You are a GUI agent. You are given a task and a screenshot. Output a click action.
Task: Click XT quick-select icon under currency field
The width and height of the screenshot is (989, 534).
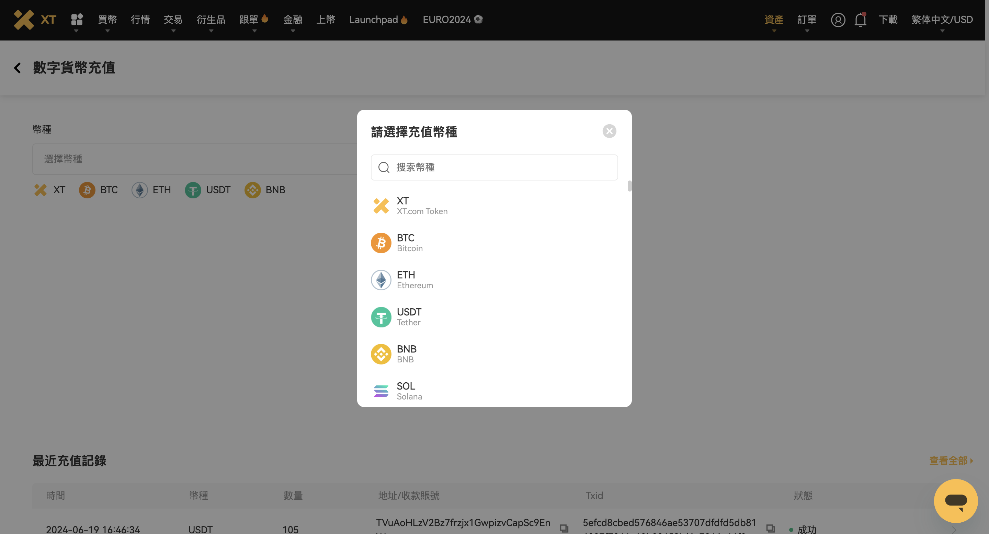(x=40, y=190)
